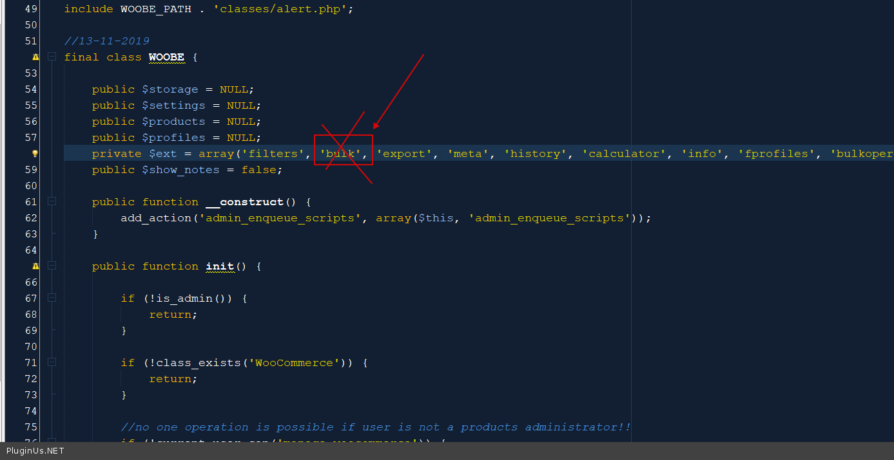Click the 'bulk' string inside red box

tap(342, 154)
